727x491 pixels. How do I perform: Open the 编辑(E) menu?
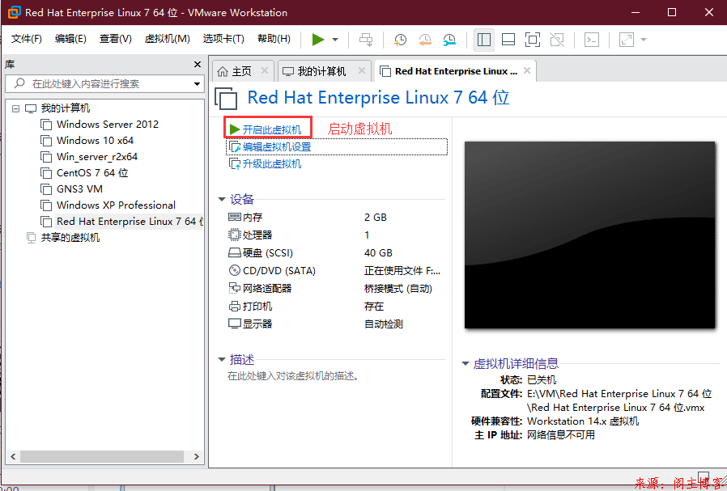70,39
